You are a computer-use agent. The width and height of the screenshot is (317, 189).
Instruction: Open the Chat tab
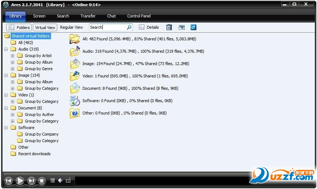111,16
